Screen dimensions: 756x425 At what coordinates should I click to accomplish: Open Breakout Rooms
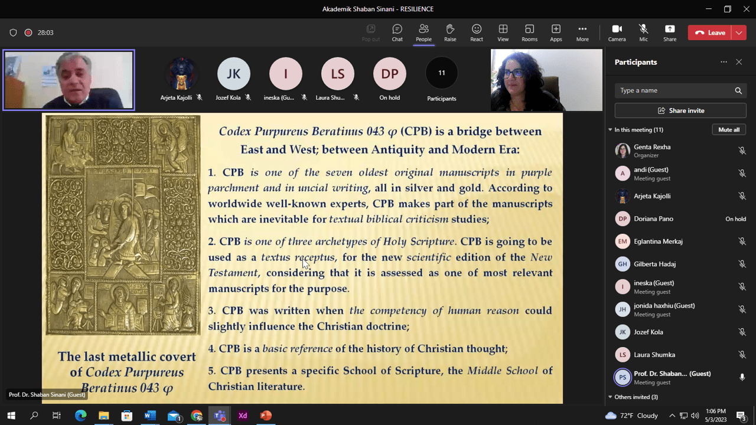(x=529, y=32)
